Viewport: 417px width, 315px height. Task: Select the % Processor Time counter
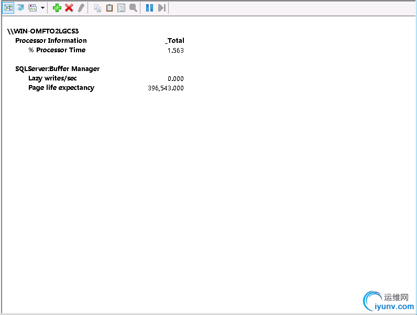coord(57,50)
